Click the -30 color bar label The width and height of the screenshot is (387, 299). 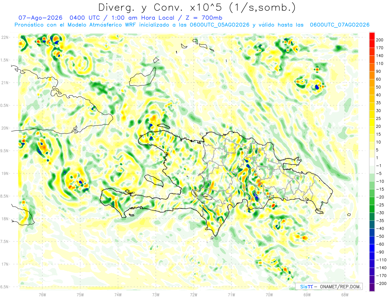pyautogui.click(x=380, y=213)
